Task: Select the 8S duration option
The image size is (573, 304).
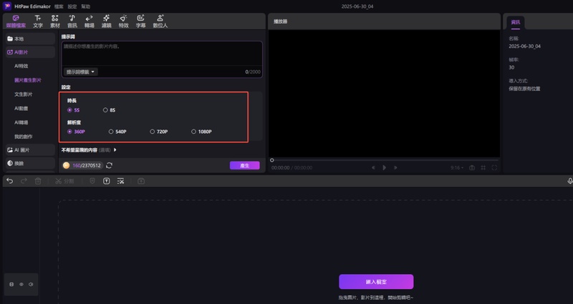Action: [105, 110]
